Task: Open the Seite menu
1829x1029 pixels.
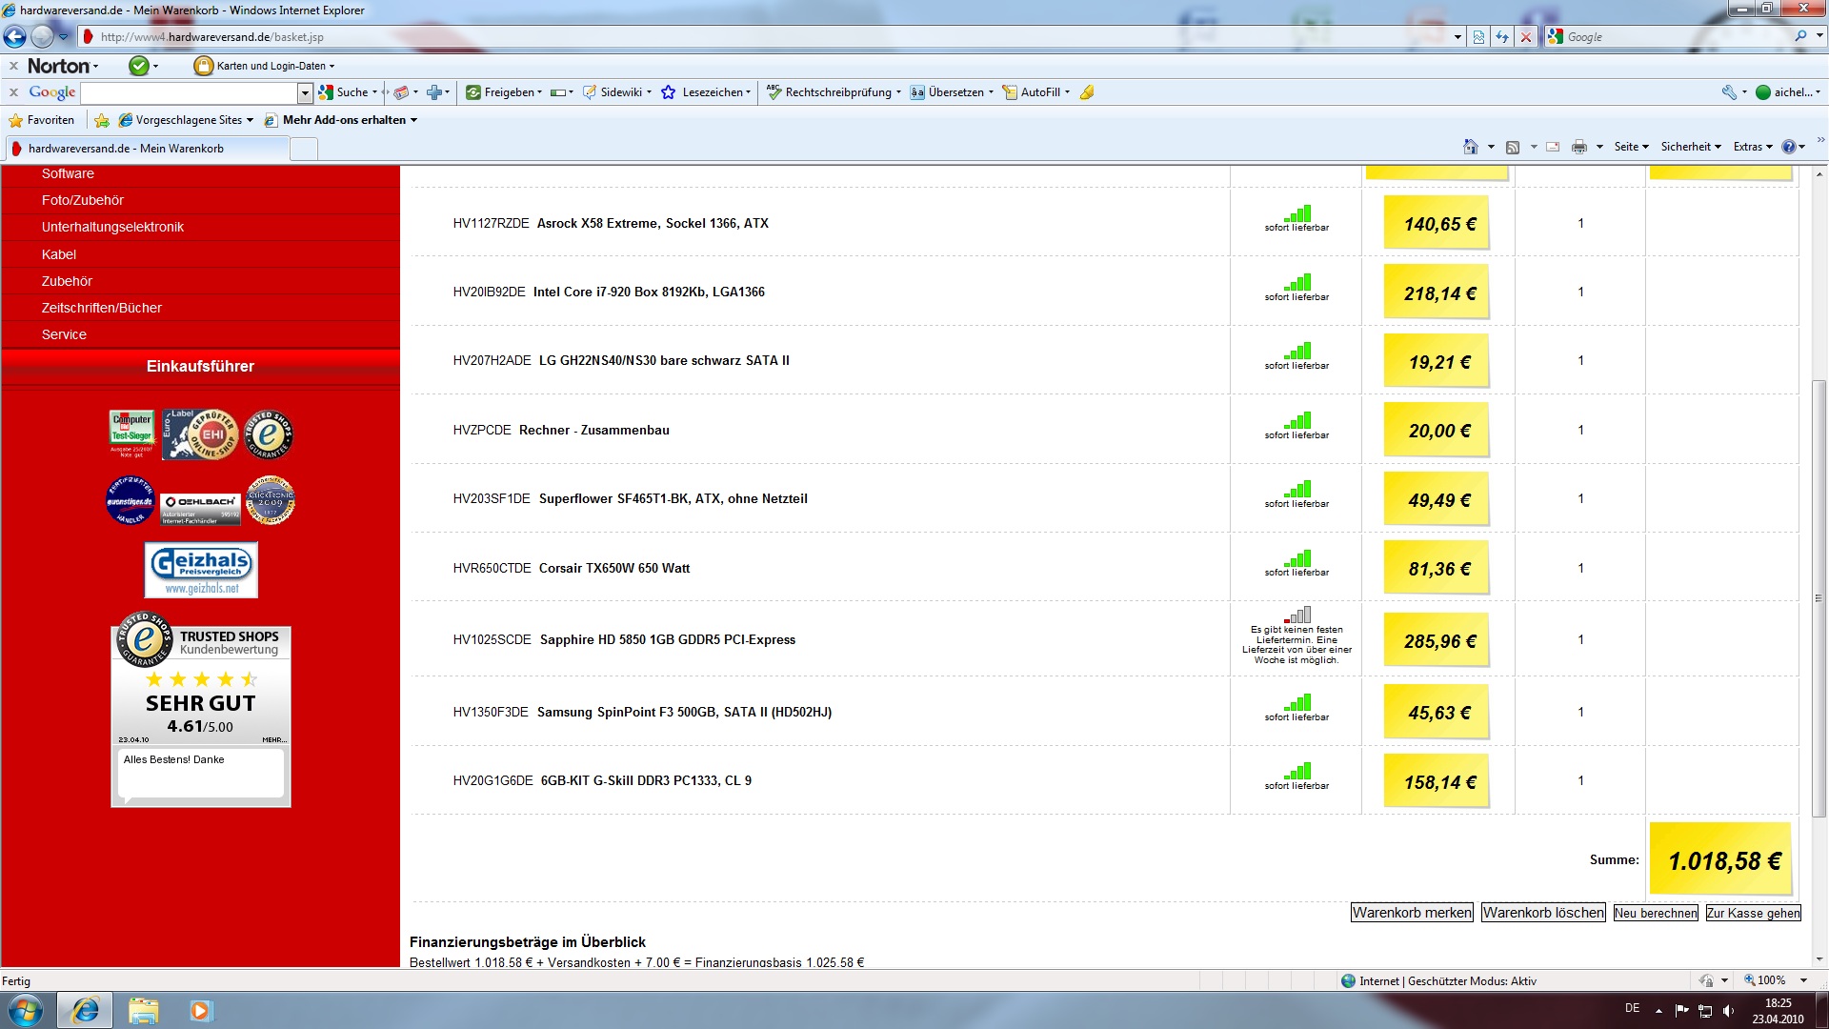Action: [1631, 147]
